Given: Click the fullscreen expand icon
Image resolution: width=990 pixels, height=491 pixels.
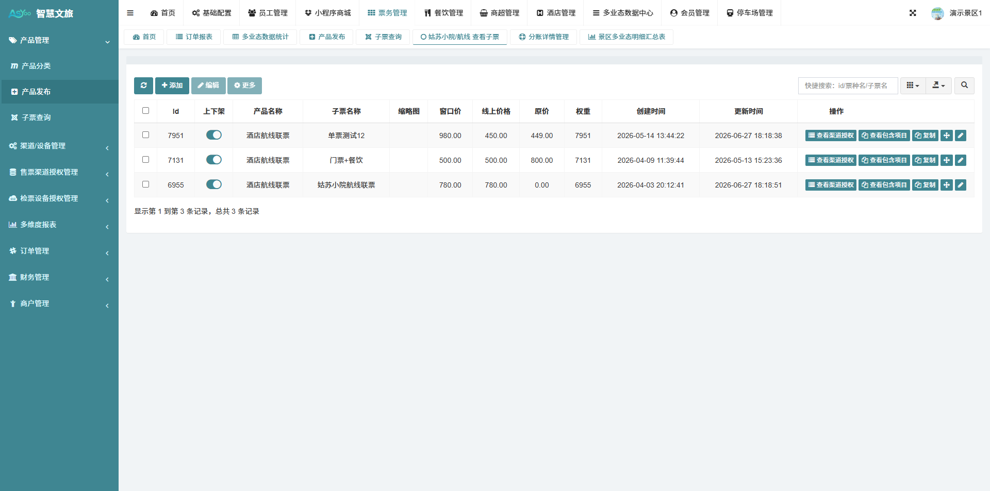Looking at the screenshot, I should coord(913,13).
